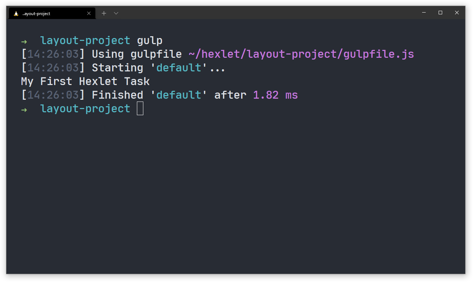Click the chevron next to the plus button
This screenshot has width=473, height=282.
pos(116,13)
